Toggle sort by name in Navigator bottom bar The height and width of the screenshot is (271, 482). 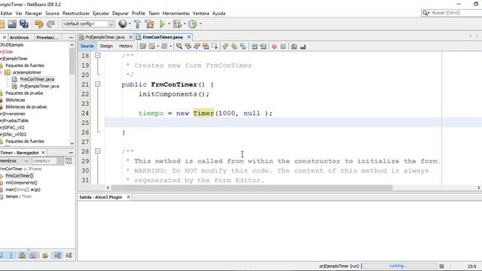pos(58,255)
